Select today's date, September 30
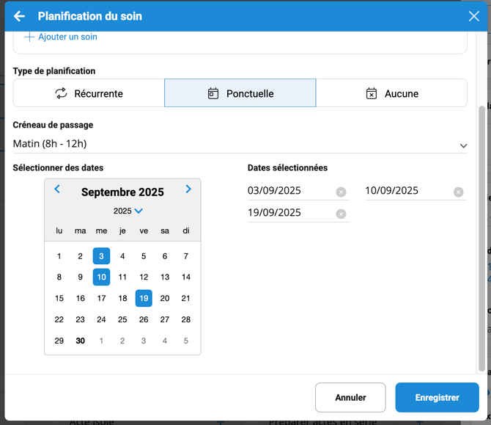Viewport: 491px width, 425px height. (81, 341)
